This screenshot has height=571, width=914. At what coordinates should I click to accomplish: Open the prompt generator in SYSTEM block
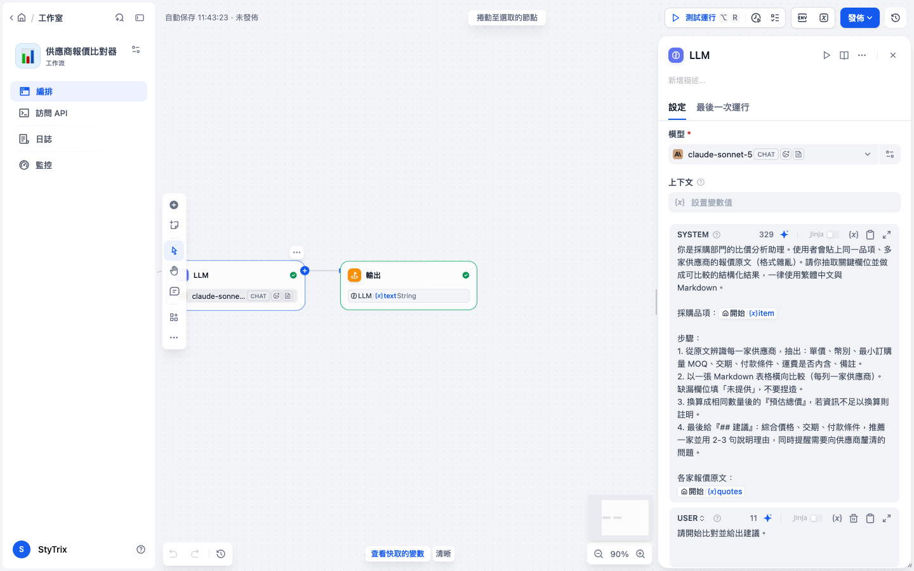785,234
